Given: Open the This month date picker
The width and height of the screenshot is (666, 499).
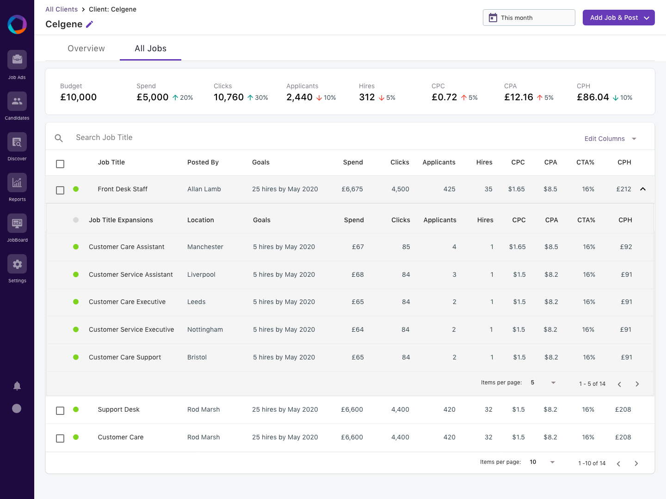Looking at the screenshot, I should tap(529, 18).
